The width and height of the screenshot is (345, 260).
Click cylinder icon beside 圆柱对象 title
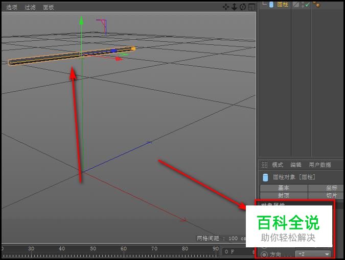tap(265, 177)
